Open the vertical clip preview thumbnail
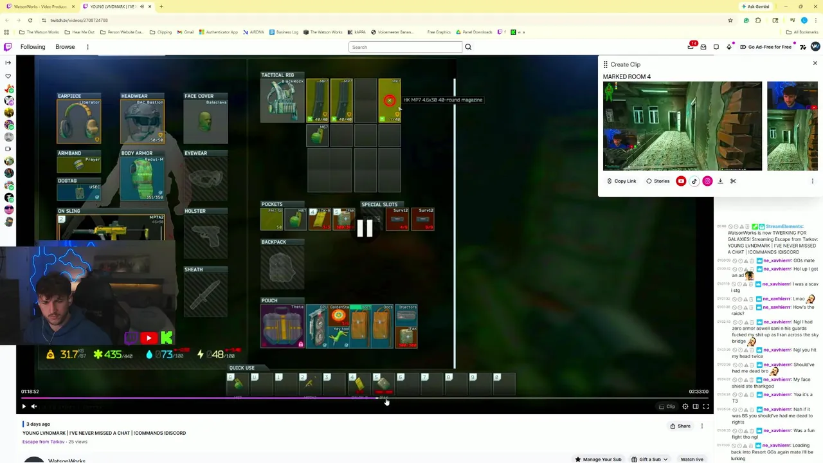823x463 pixels. (x=792, y=126)
